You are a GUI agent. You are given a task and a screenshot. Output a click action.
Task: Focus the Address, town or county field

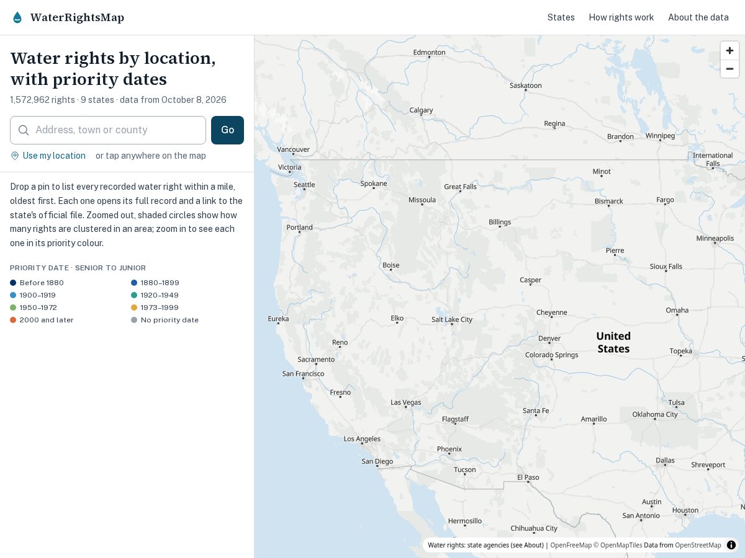click(x=108, y=130)
